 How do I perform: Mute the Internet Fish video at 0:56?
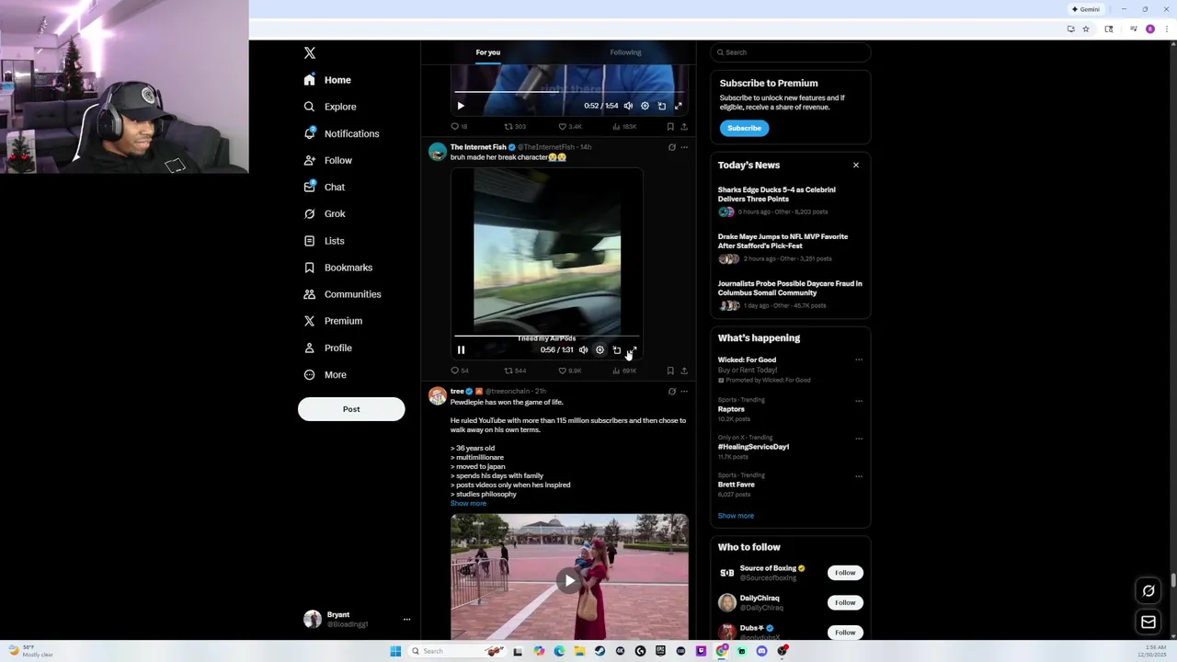(583, 350)
